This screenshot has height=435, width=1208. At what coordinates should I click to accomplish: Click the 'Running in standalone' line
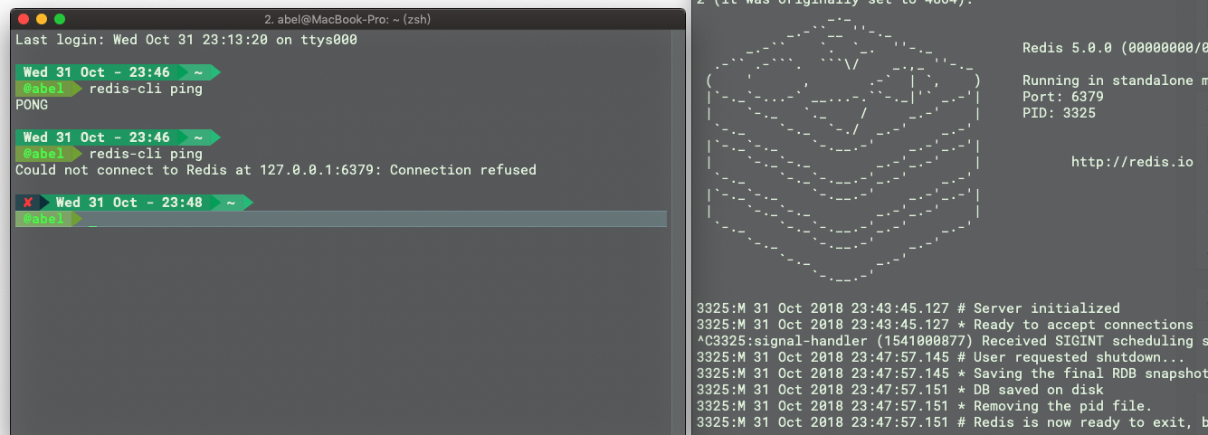1115,80
